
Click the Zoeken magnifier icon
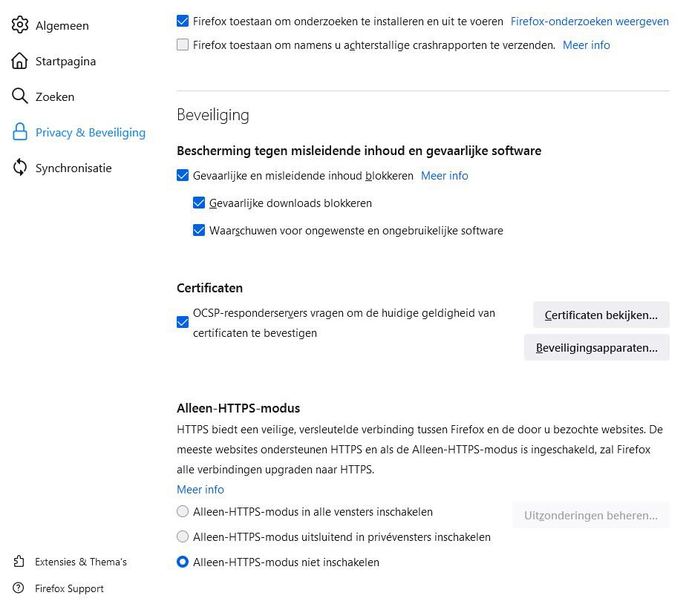tap(20, 96)
